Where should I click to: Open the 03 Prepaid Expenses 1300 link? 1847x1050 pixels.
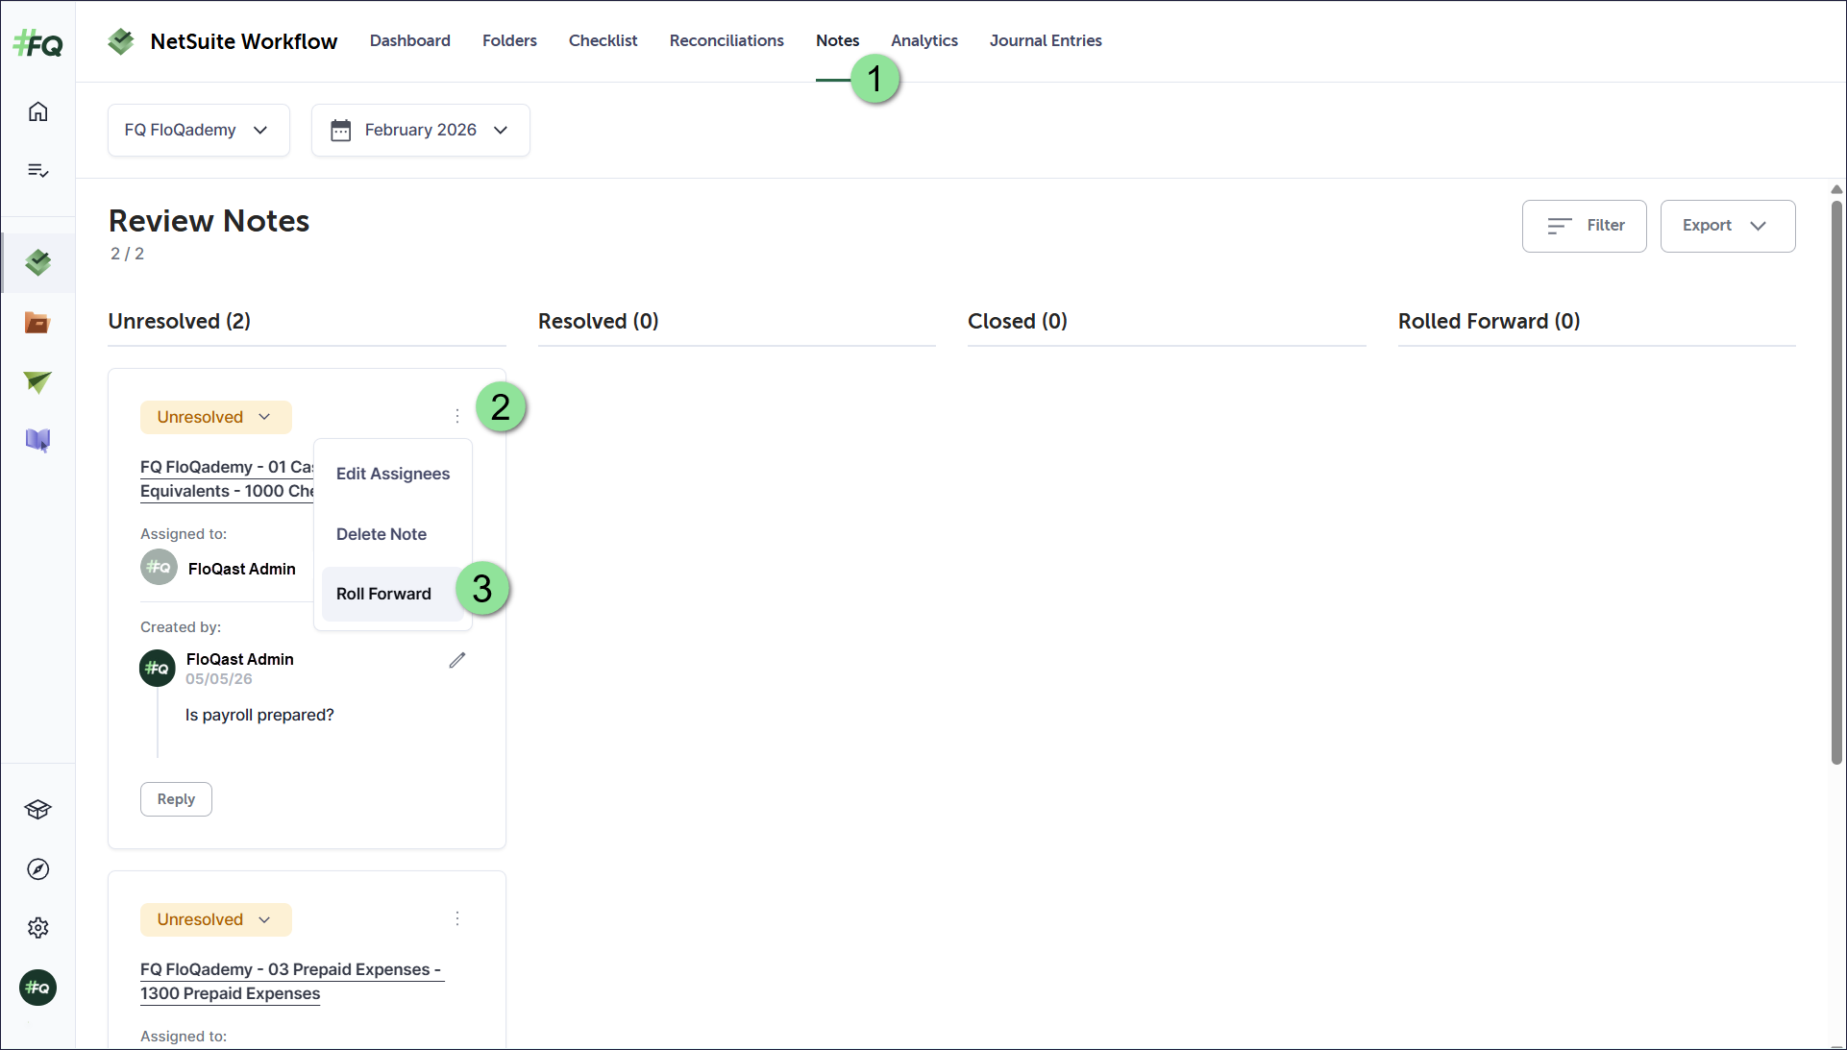[291, 981]
